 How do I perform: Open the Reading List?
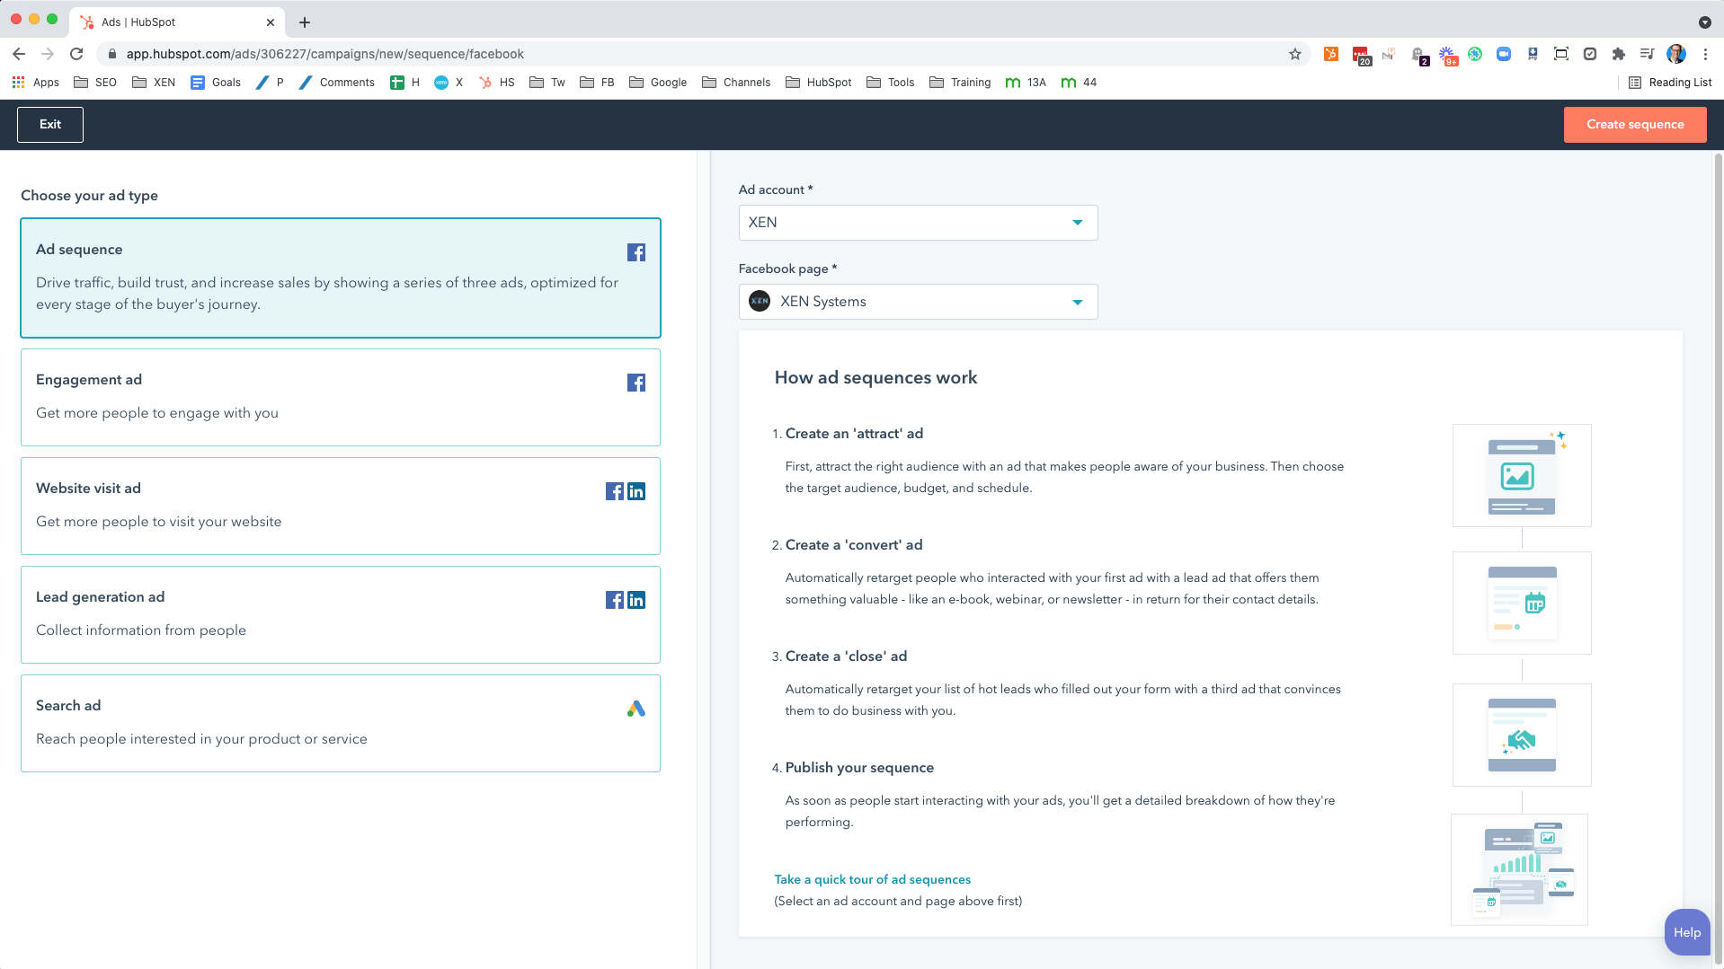coord(1670,83)
